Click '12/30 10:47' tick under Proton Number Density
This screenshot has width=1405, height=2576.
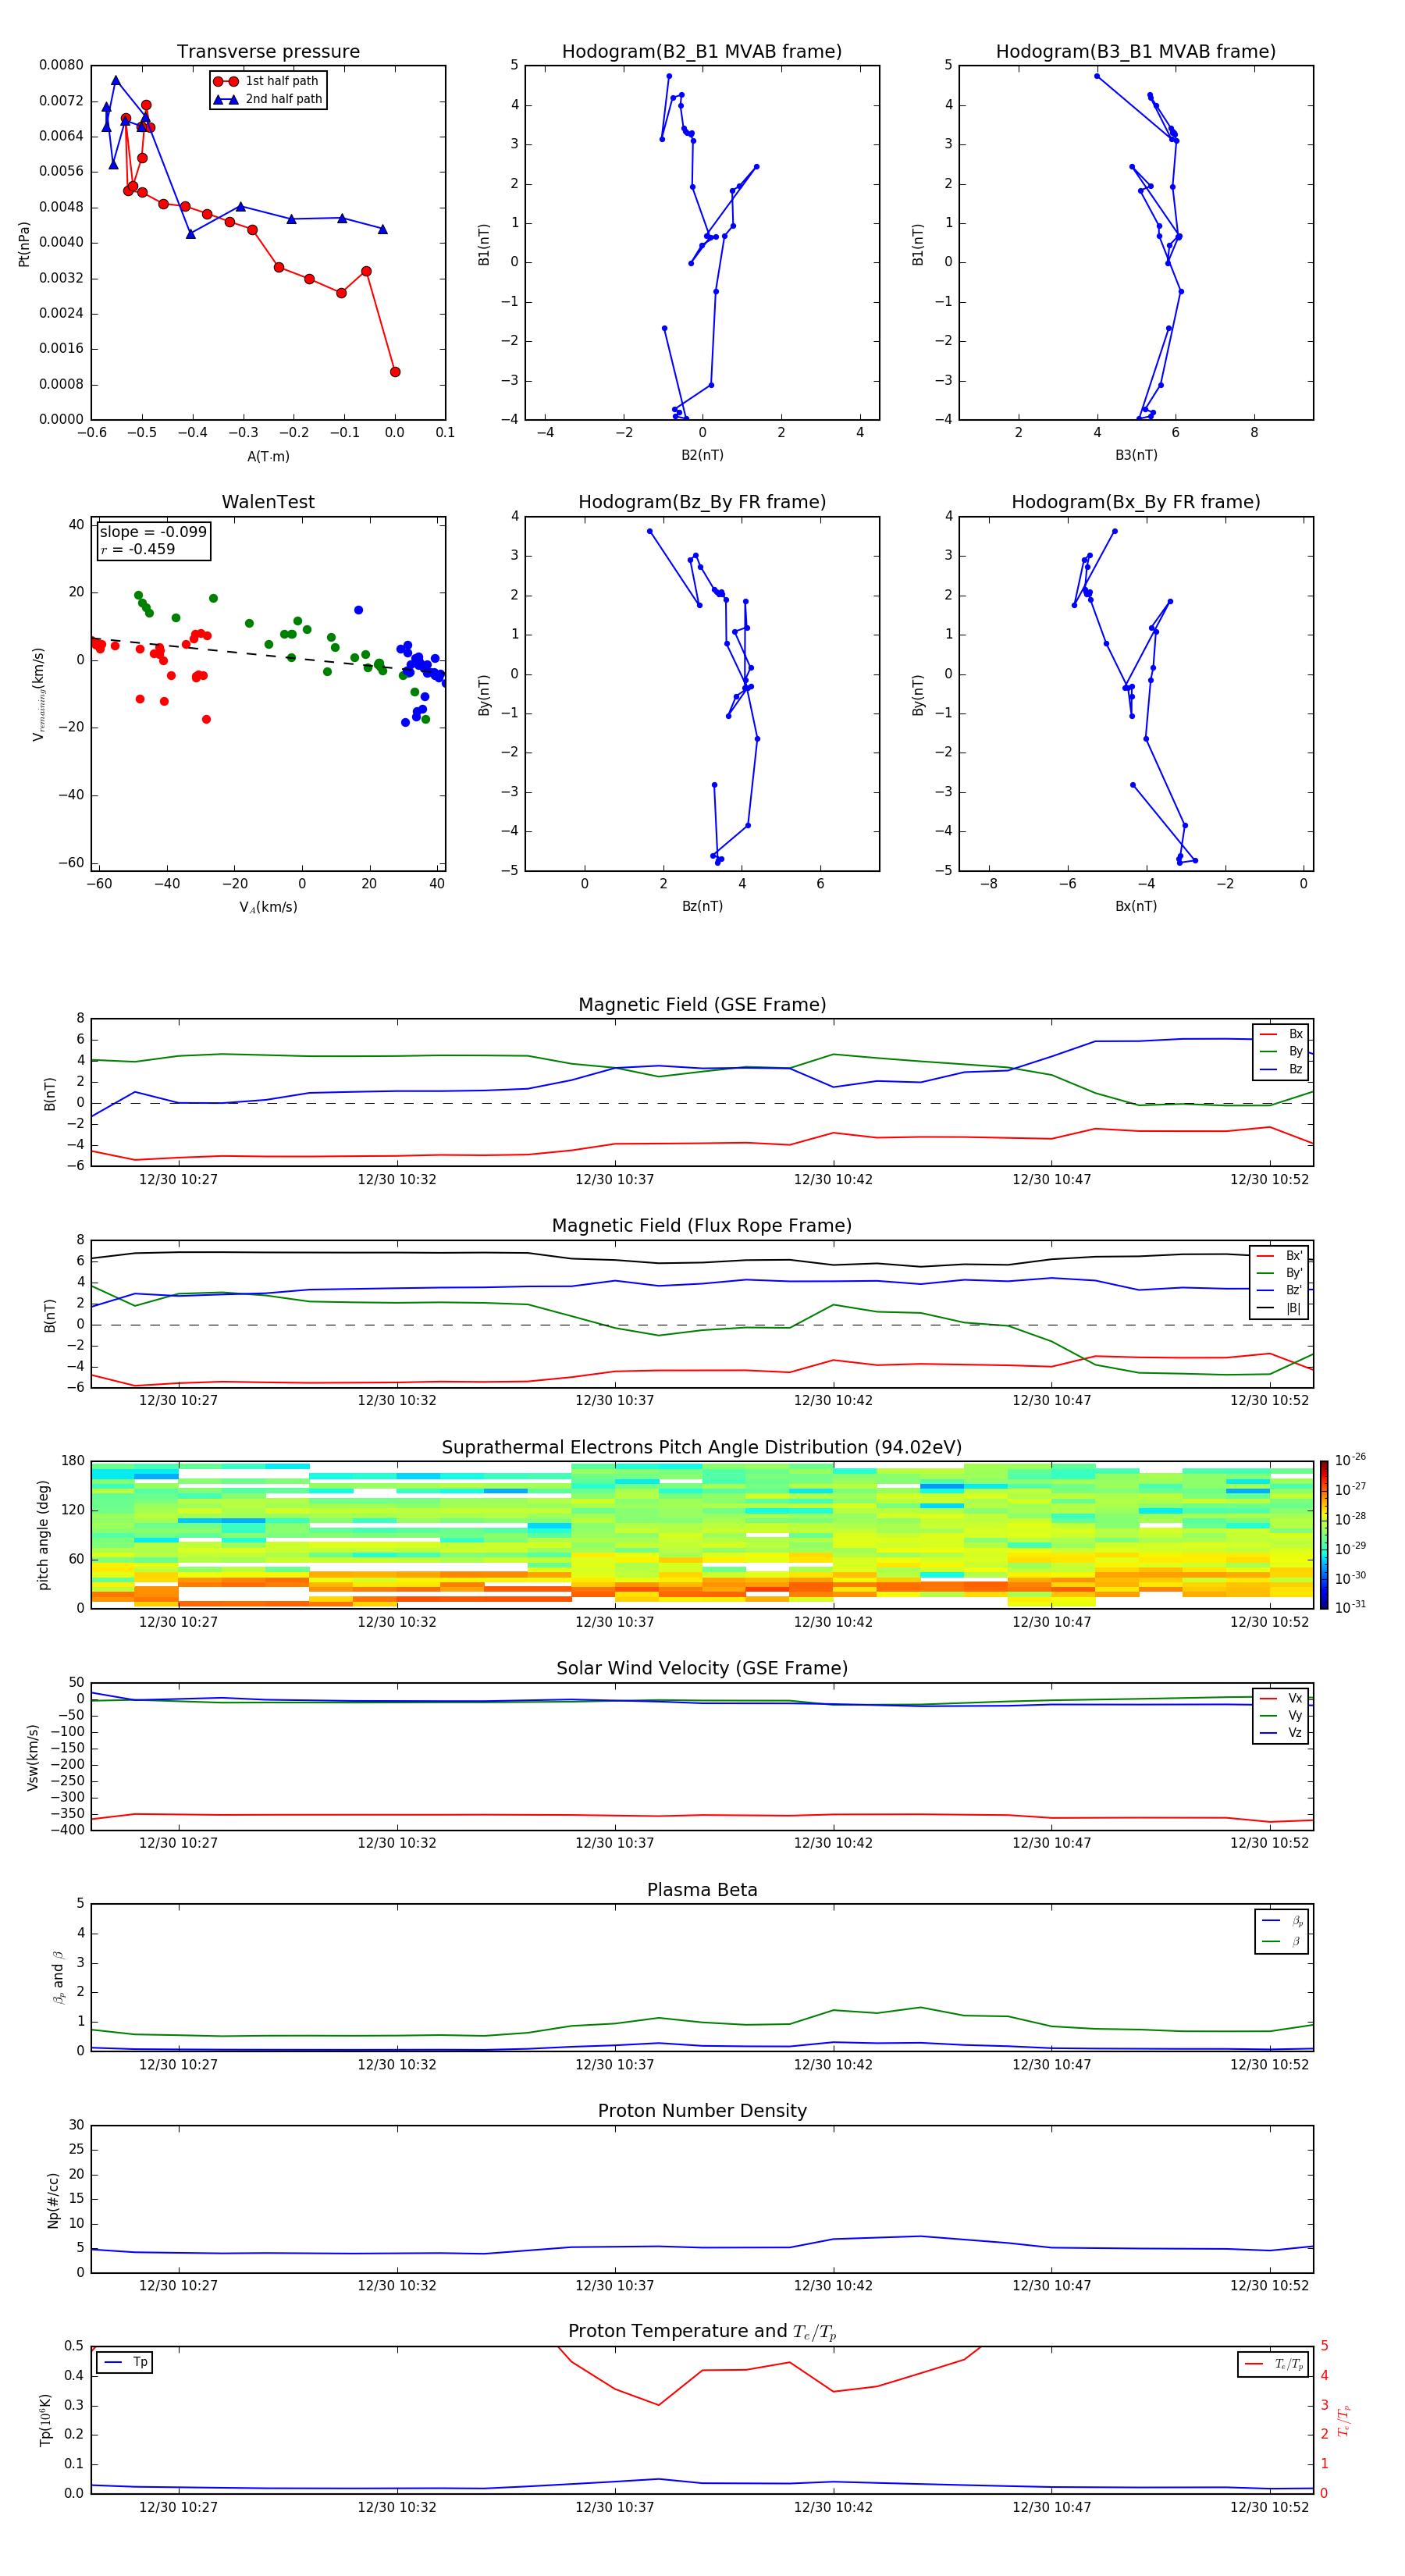point(1051,2286)
